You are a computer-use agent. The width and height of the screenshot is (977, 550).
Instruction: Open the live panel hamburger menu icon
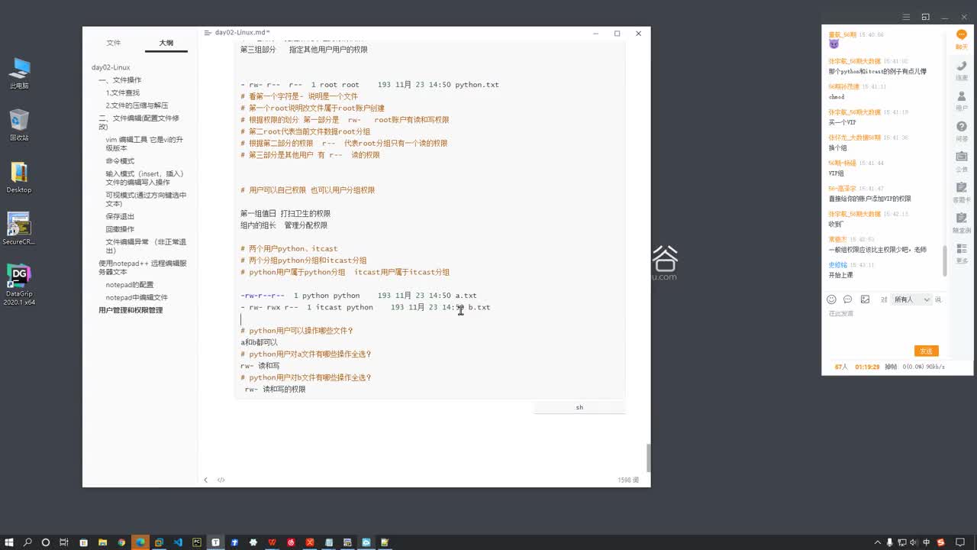coord(907,17)
